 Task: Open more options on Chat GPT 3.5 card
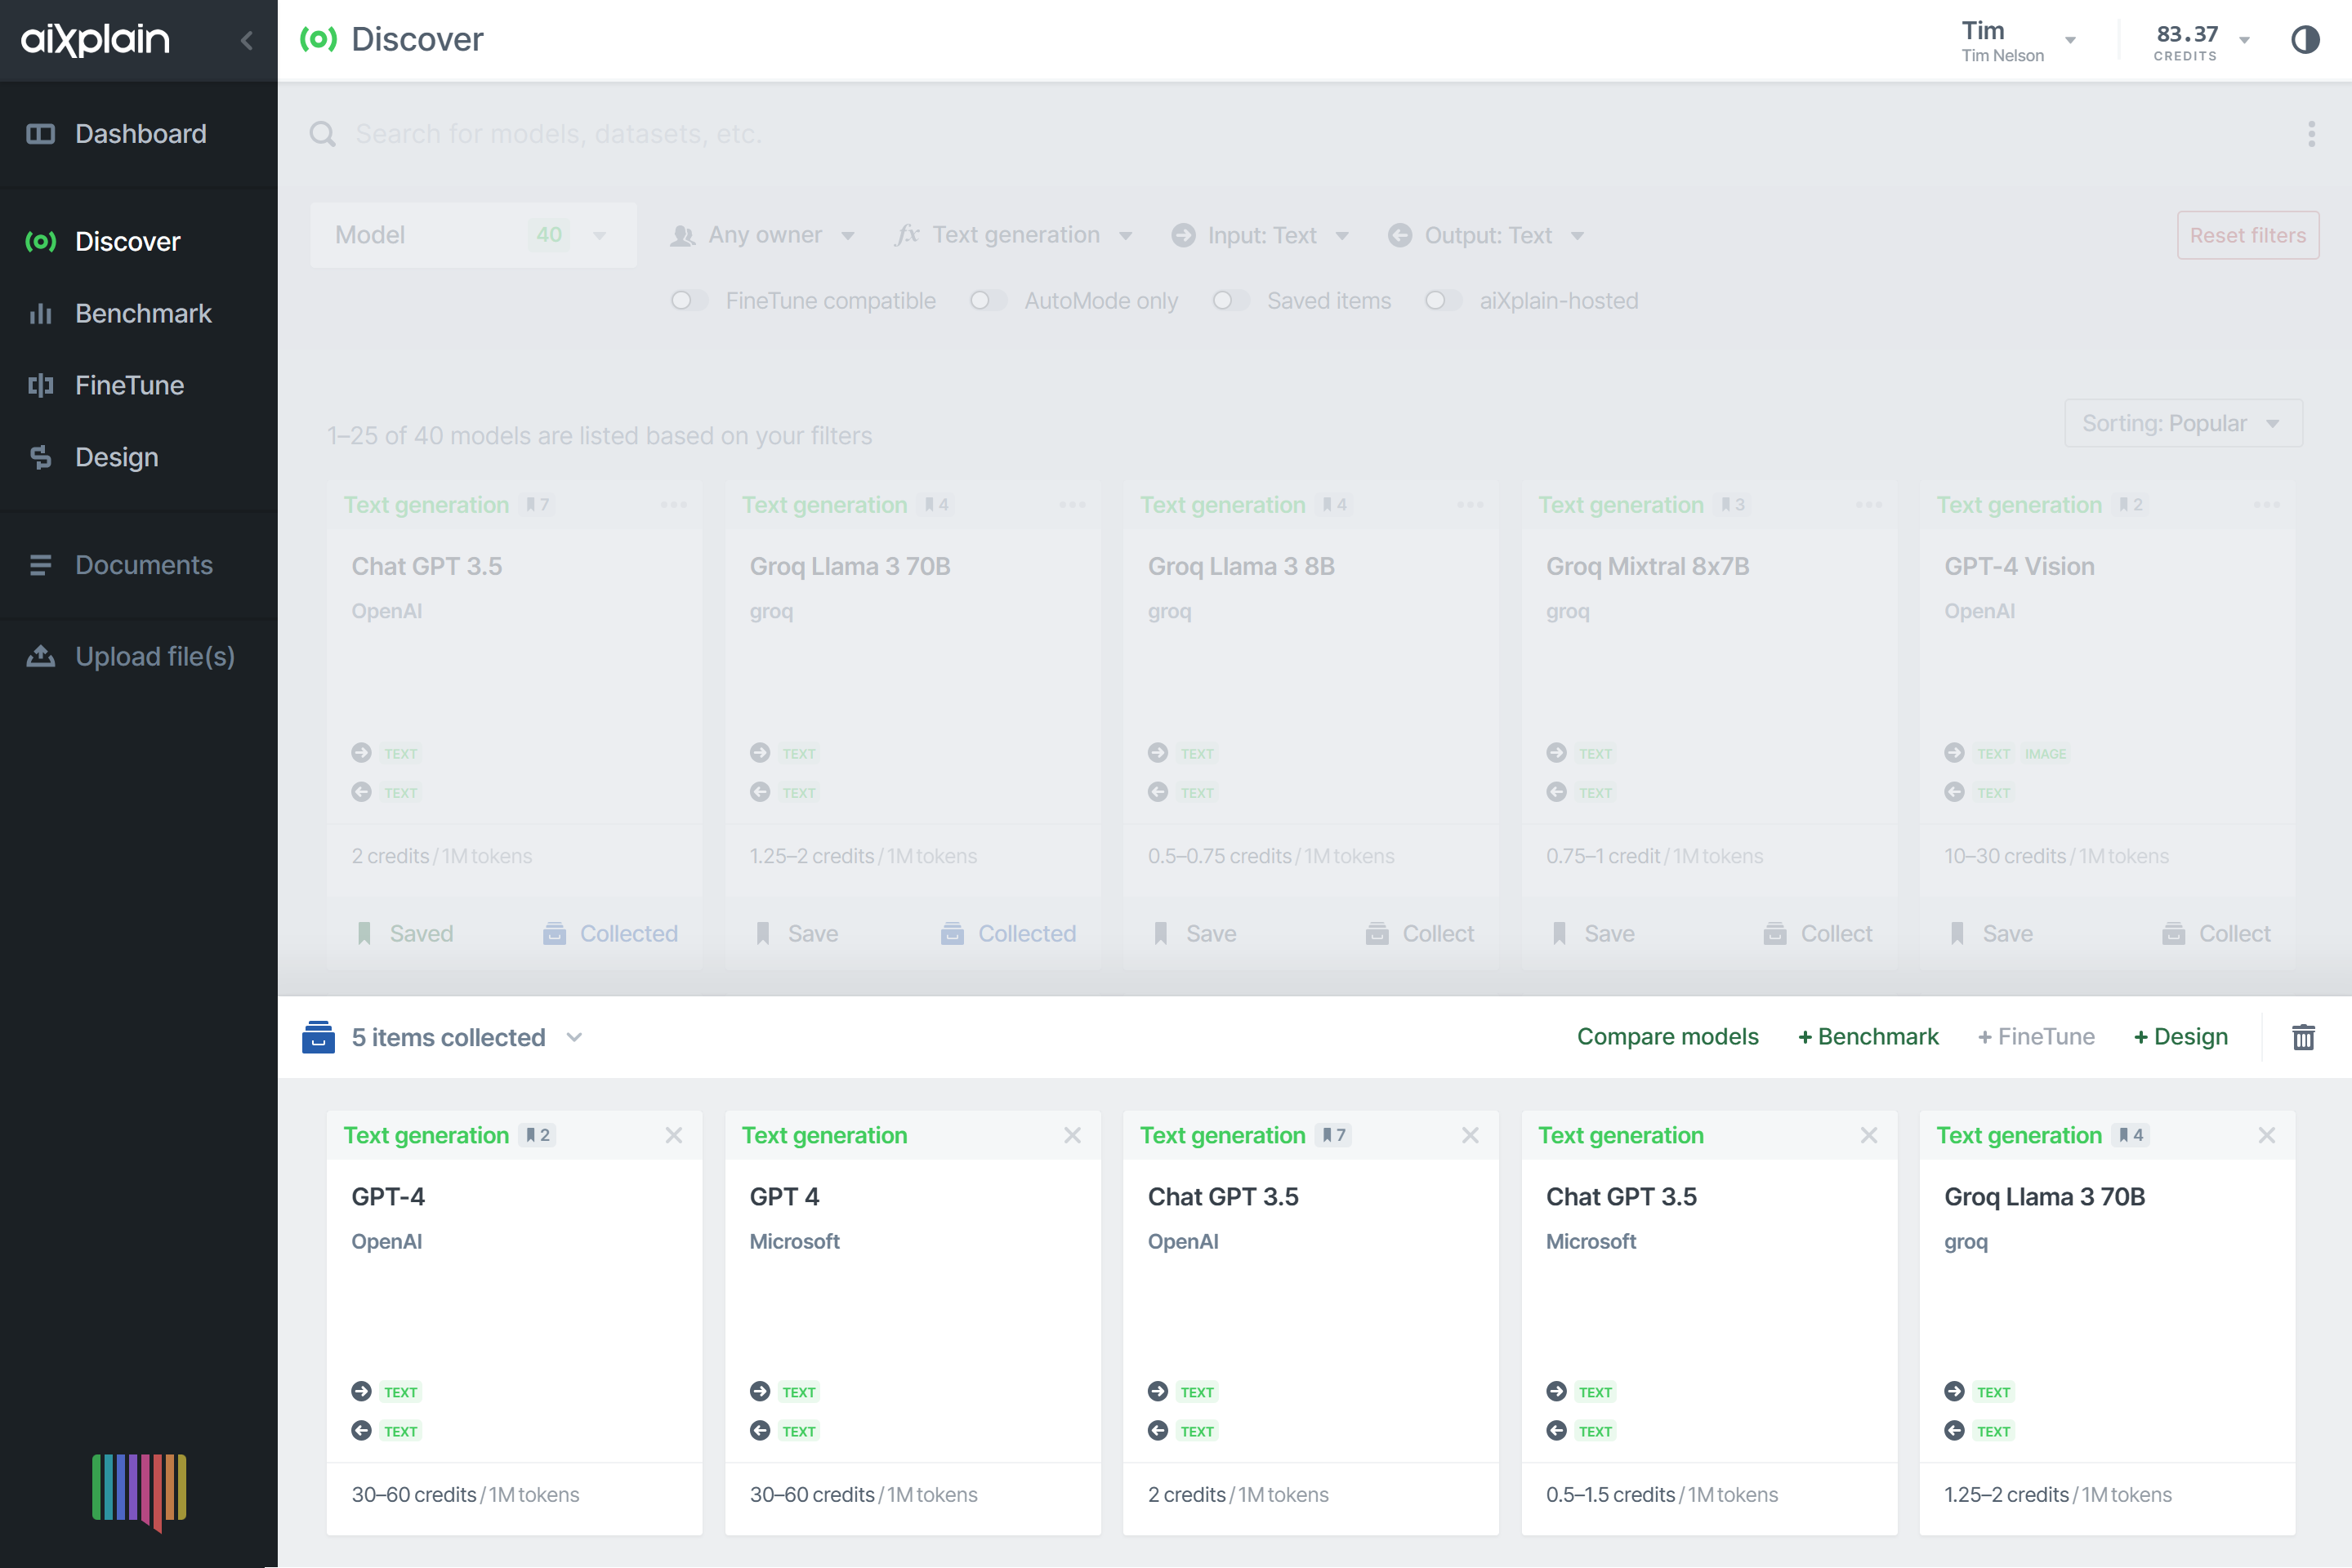coord(674,505)
